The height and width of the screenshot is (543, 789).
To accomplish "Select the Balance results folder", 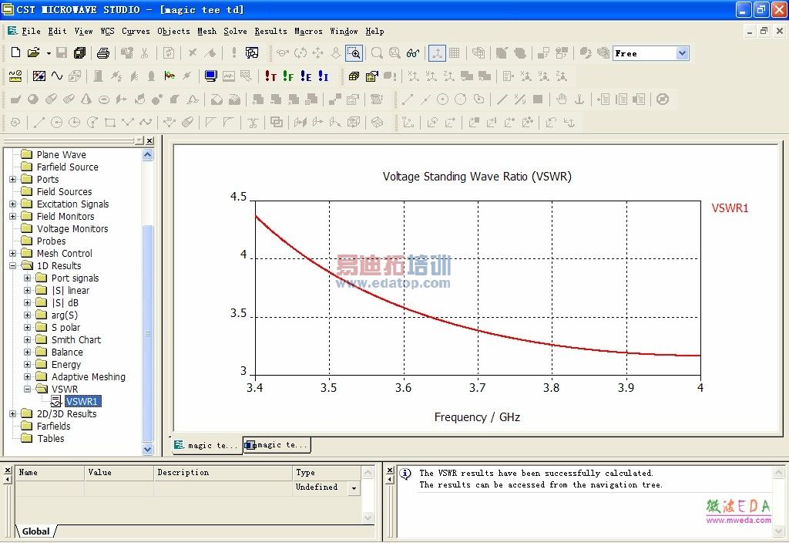I will coord(67,352).
